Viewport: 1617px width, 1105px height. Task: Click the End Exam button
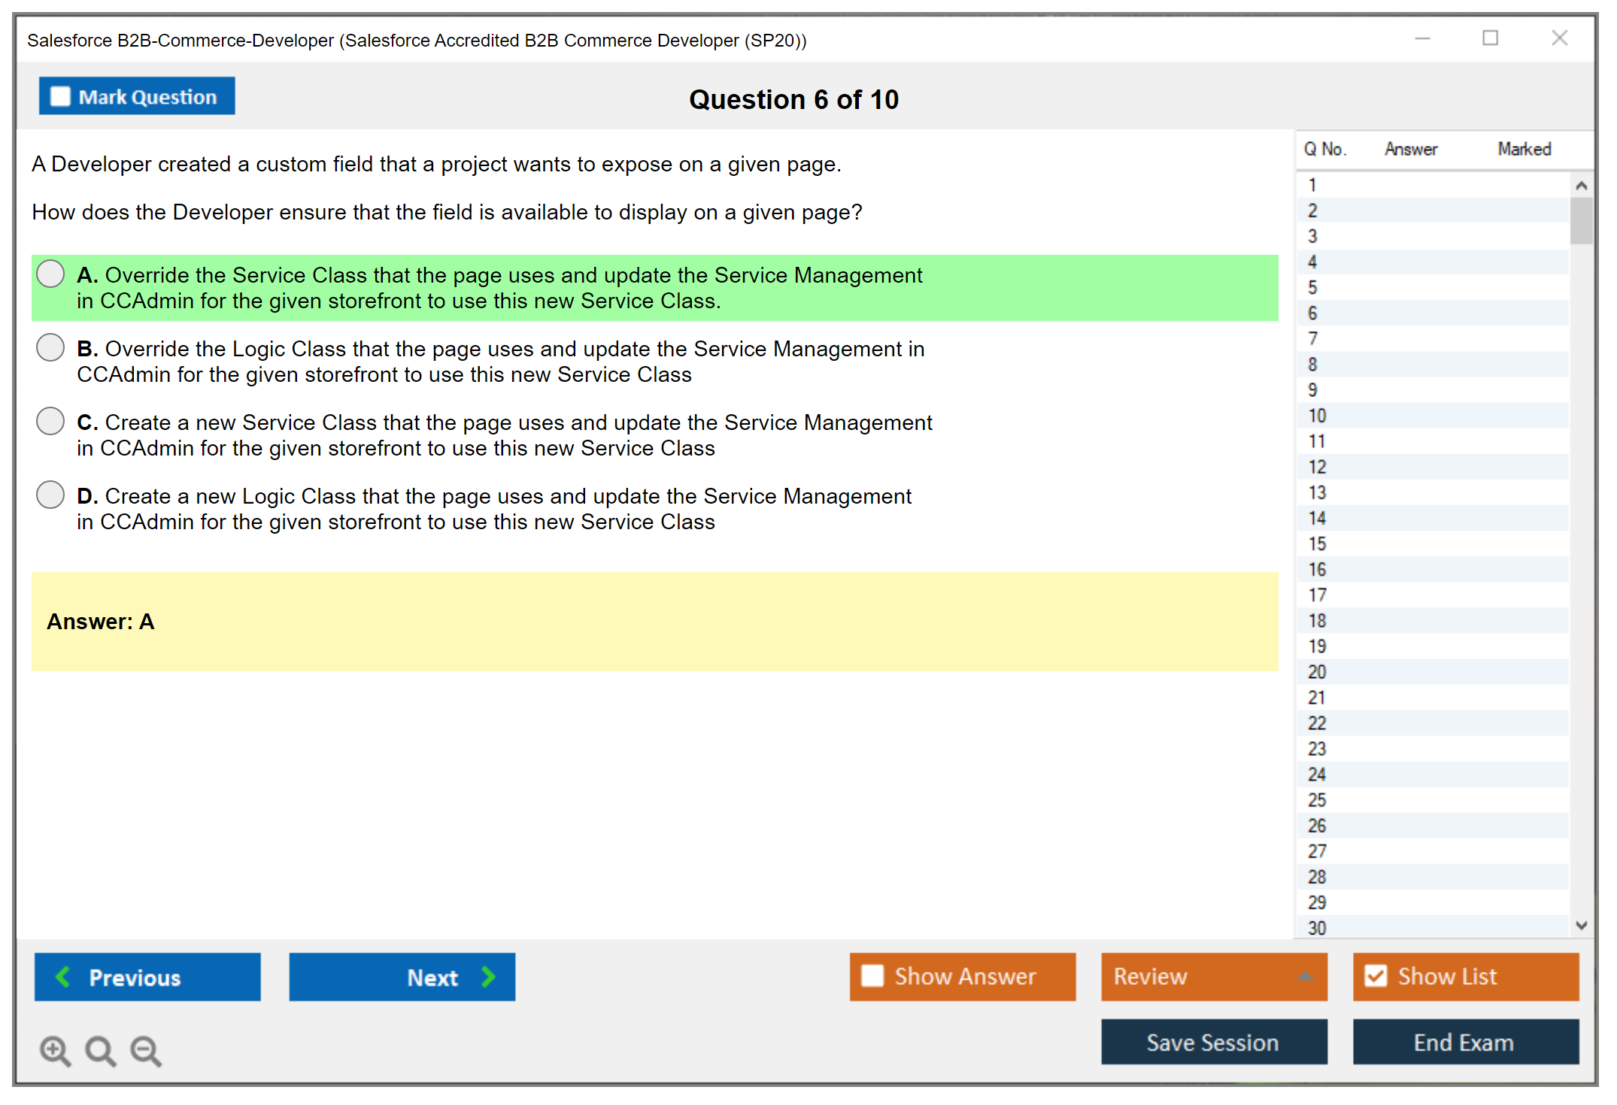pyautogui.click(x=1464, y=1042)
